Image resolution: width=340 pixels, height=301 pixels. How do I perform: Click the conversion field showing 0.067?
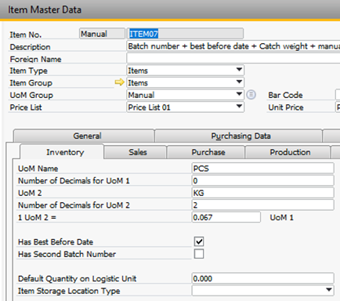point(226,217)
